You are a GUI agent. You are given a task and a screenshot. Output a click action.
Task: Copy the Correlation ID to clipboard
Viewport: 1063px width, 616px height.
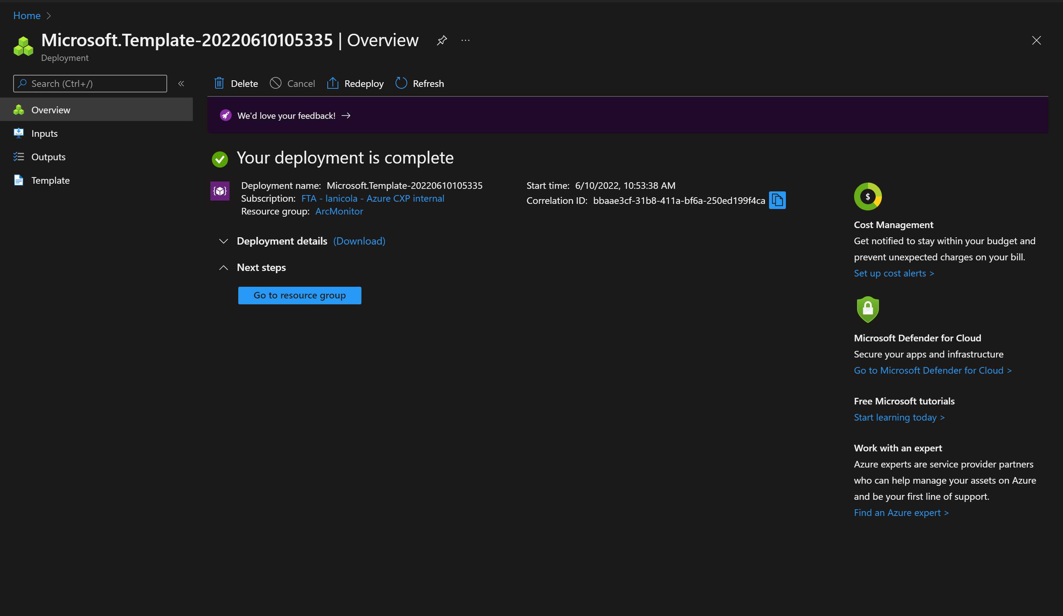point(777,201)
